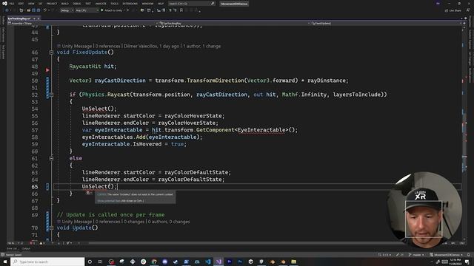Pin the EyeTrackingRay.cs tab
Viewport: 474px width, 266px height.
click(34, 18)
